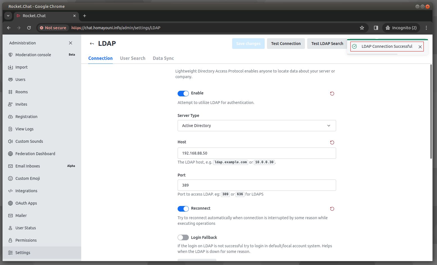This screenshot has height=265, width=437.
Task: Switch to the Connection tab
Action: [x=100, y=58]
